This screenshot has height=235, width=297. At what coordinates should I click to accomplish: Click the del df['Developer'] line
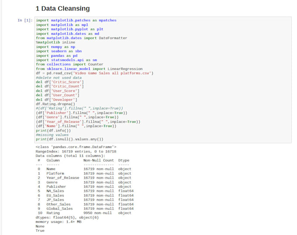pos(56,100)
